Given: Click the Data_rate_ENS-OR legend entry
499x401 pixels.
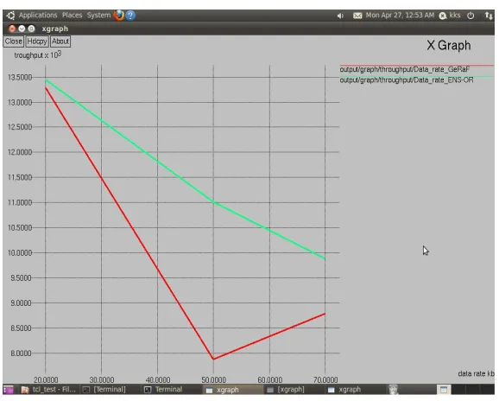Looking at the screenshot, I should [x=407, y=80].
